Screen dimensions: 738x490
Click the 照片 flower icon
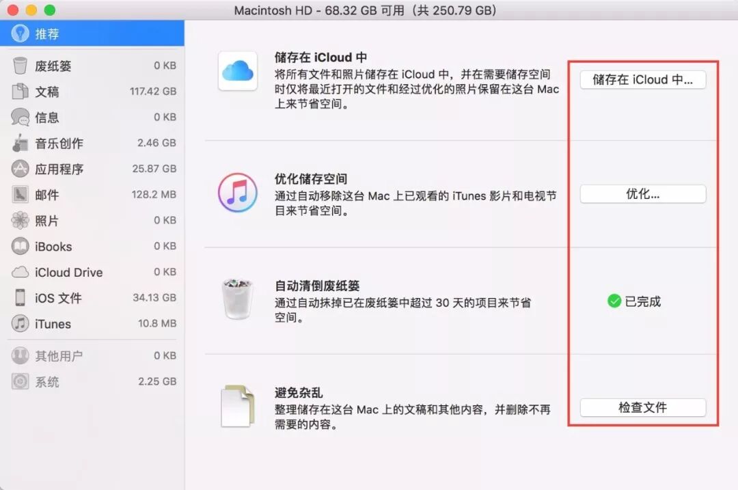point(20,220)
